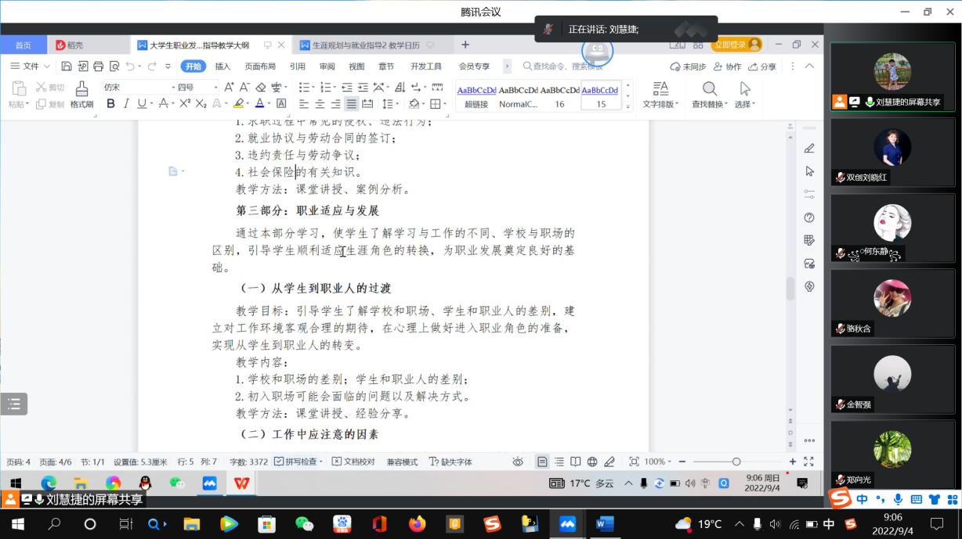Click the Format Painter brush (格式刷)

(81, 95)
